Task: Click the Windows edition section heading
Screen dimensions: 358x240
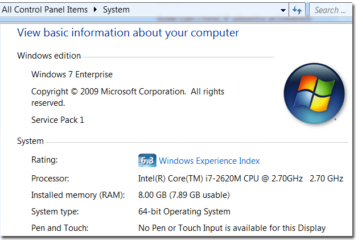Action: pyautogui.click(x=49, y=56)
